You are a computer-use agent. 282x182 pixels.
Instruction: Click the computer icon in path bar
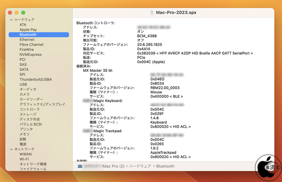(80, 166)
